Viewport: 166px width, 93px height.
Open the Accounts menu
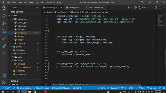4,75
